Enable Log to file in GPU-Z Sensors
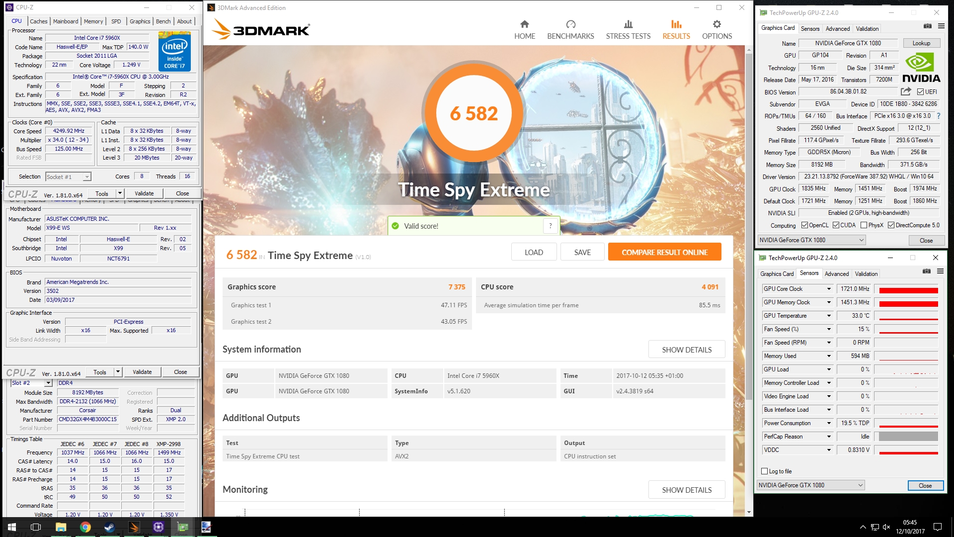Image resolution: width=954 pixels, height=537 pixels. (764, 471)
